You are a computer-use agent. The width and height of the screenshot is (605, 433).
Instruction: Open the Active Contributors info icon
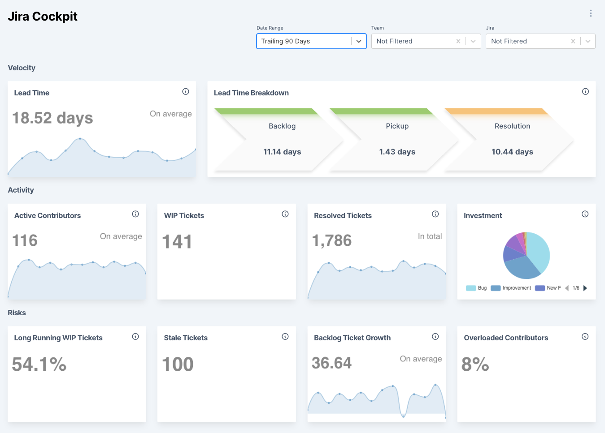click(x=135, y=214)
